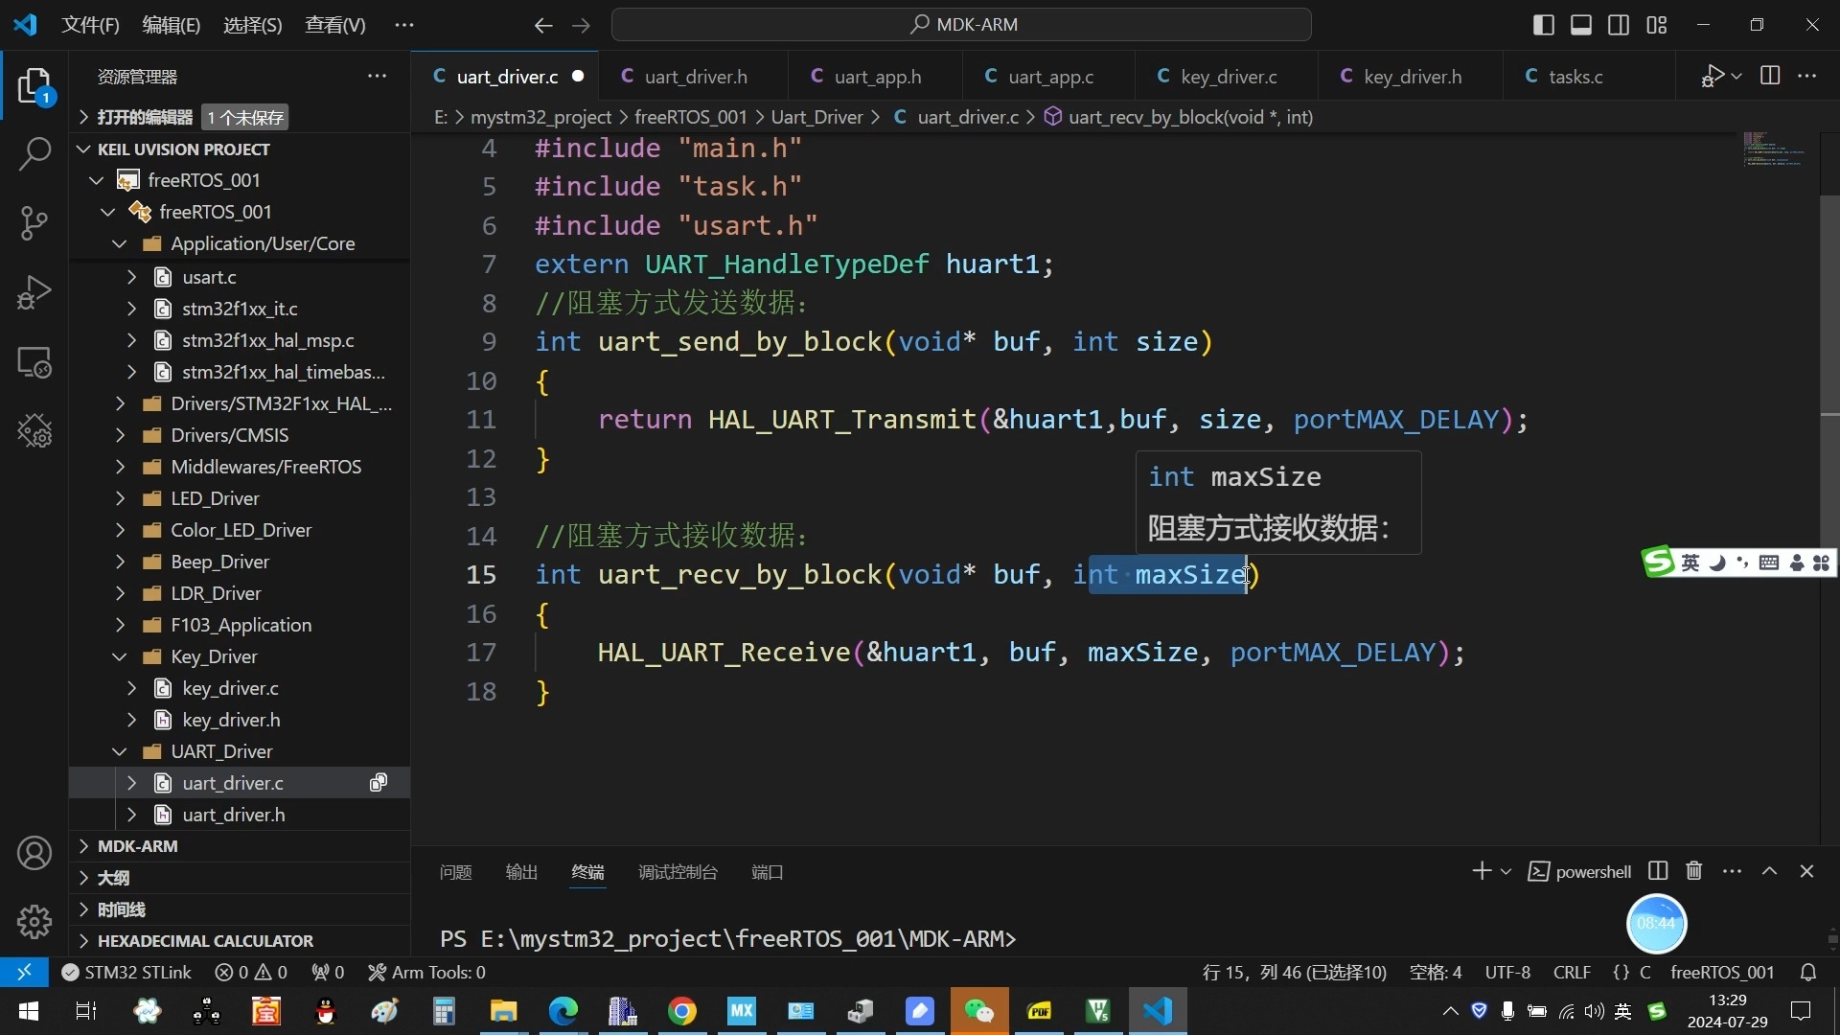Switch to tasks.c editor tab
This screenshot has width=1840, height=1035.
1575,76
